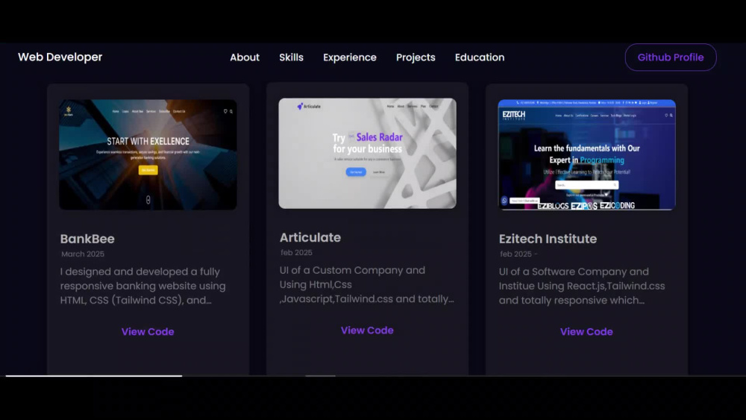This screenshot has height=420, width=746.
Task: Open the Ezitech Institute preview image
Action: pos(586,154)
